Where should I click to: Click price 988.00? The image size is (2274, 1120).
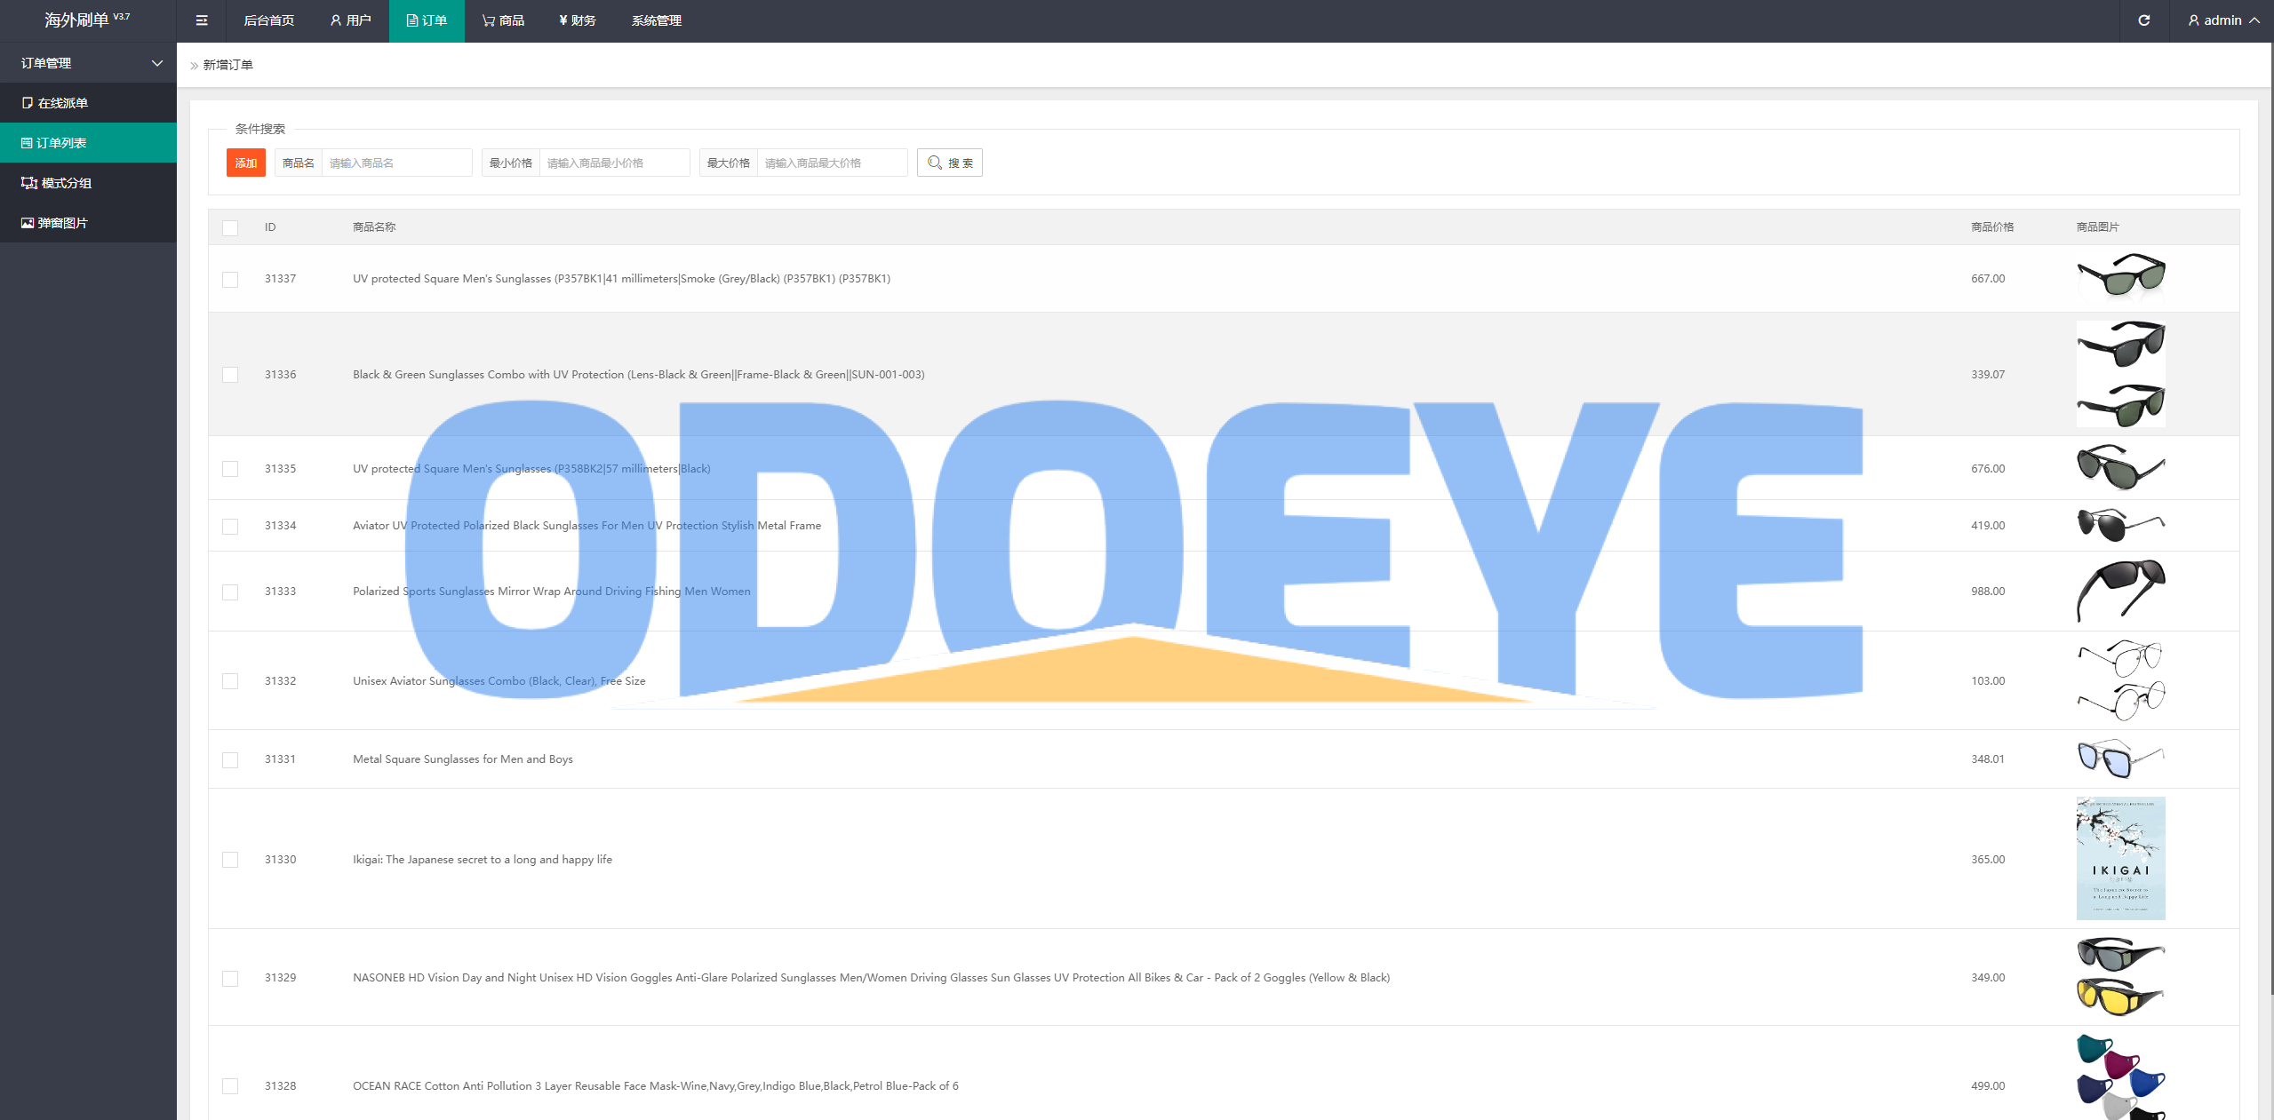1988,592
